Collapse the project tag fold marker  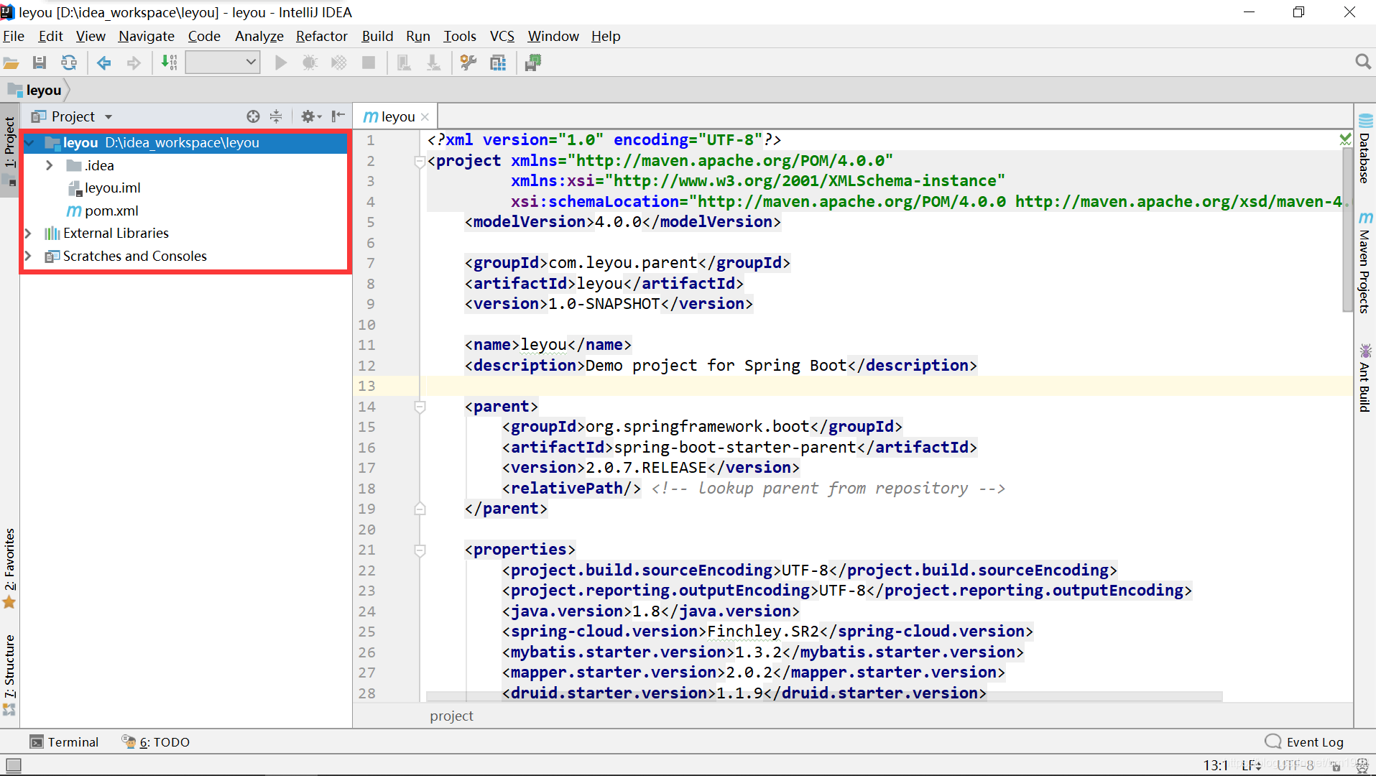(420, 162)
